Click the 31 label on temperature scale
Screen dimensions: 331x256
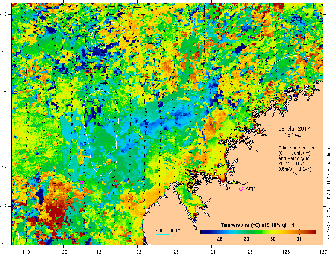[x=299, y=239]
